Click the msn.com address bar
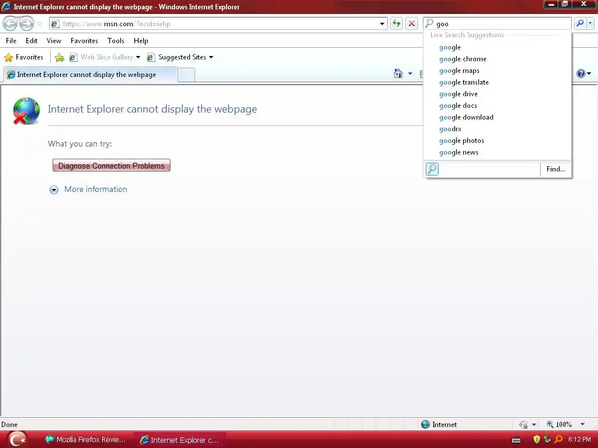Viewport: 598px width, 448px height. (218, 23)
